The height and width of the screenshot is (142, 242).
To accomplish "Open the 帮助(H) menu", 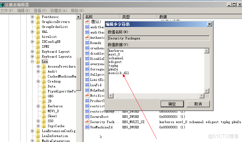I will tap(77, 11).
